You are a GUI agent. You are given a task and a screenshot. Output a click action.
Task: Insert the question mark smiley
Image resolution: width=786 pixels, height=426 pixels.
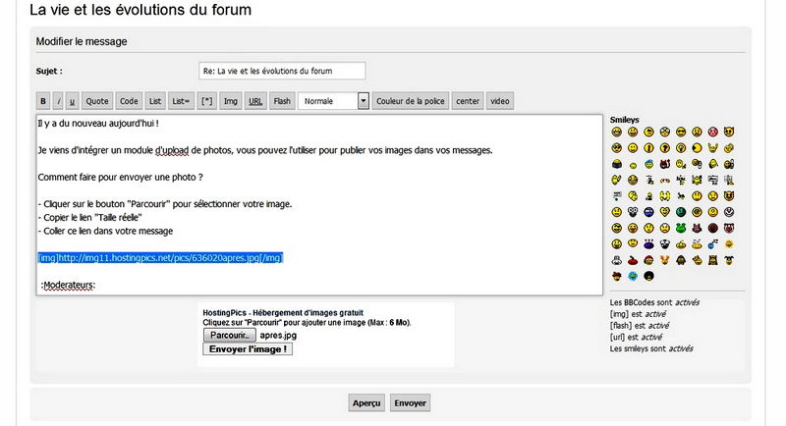click(x=665, y=148)
